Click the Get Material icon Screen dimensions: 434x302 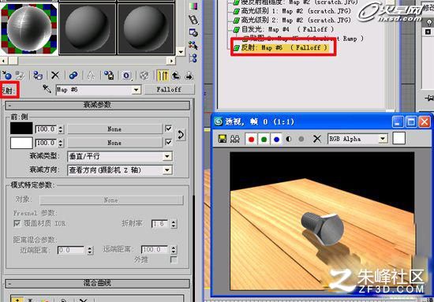[x=6, y=75]
